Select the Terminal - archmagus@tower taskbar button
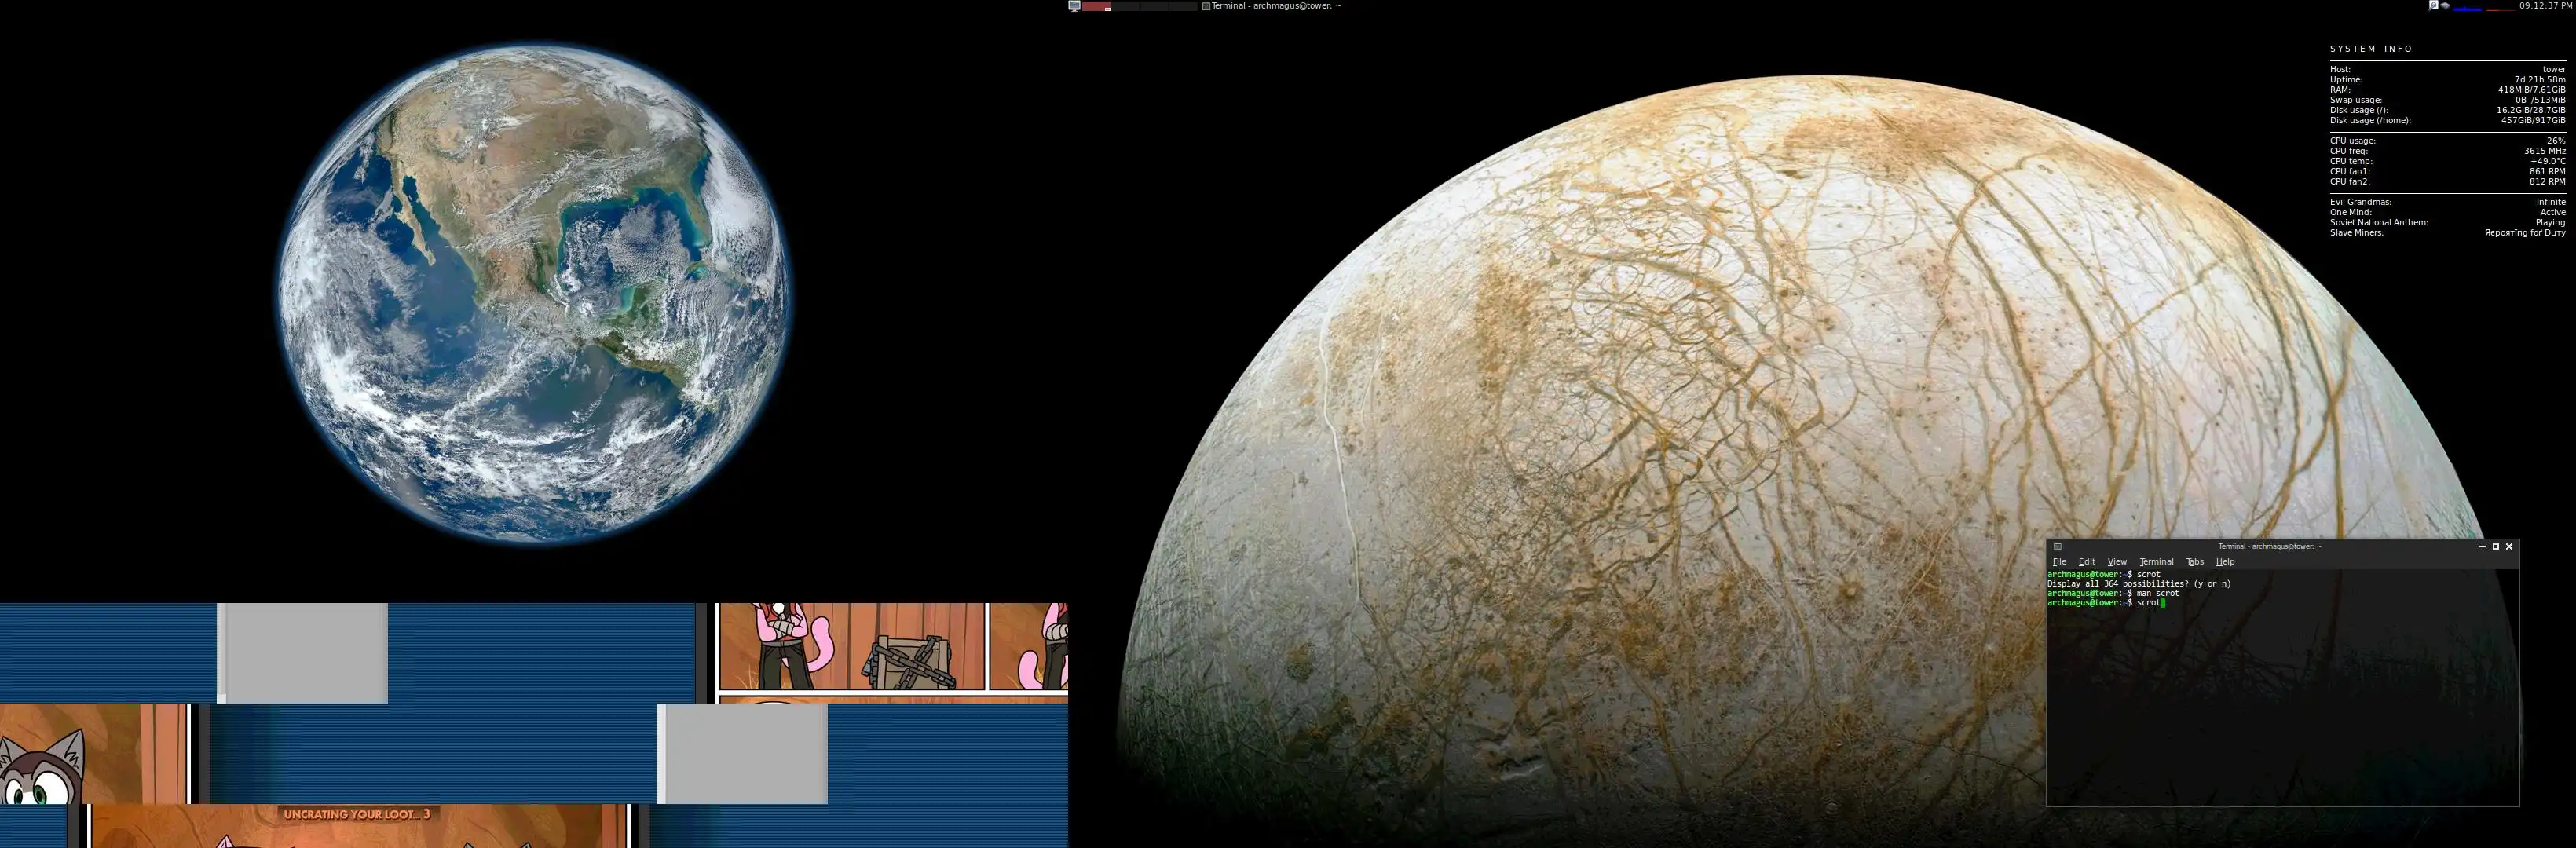This screenshot has width=2576, height=848. (1271, 6)
